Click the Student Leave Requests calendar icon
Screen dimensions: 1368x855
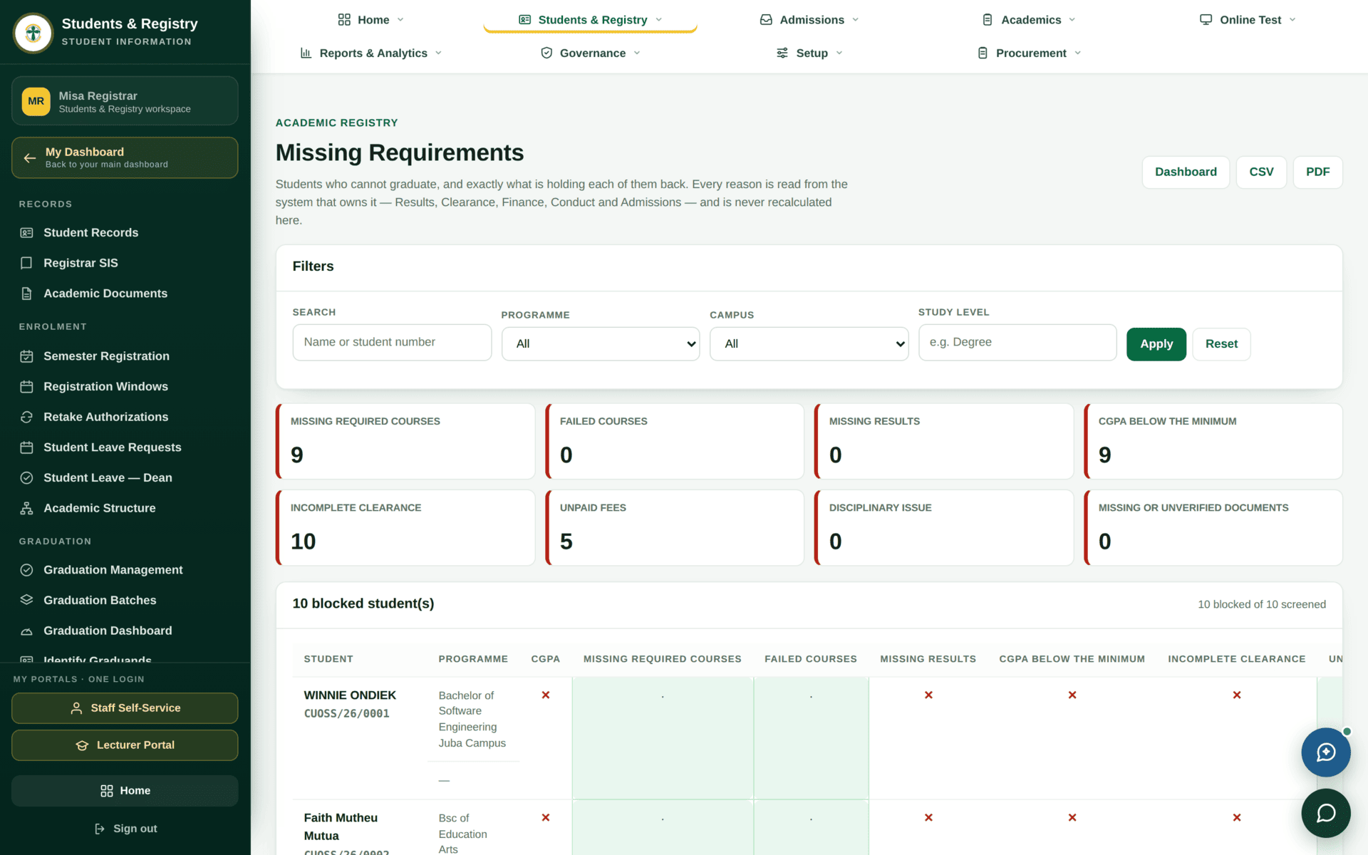tap(26, 447)
